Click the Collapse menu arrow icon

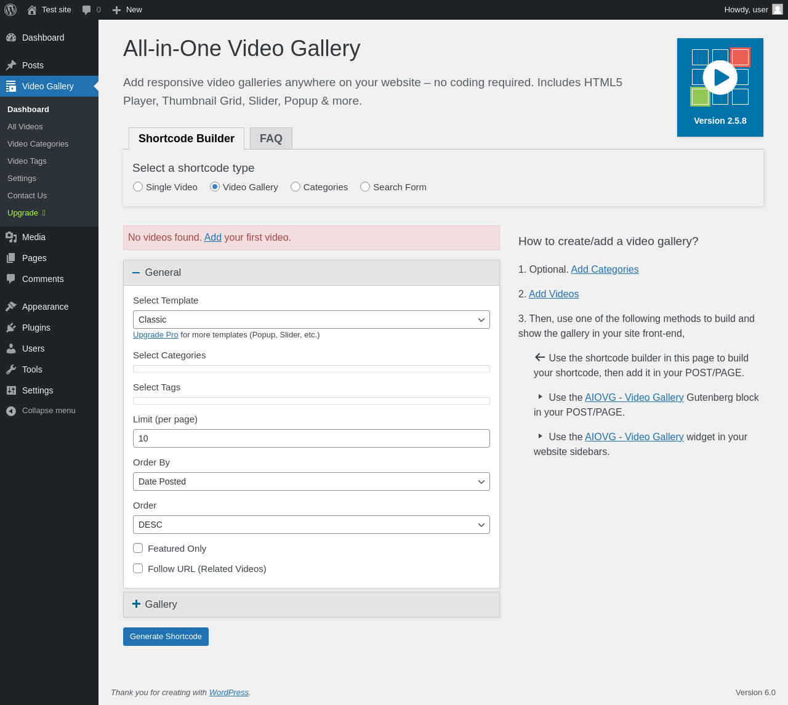click(x=11, y=411)
